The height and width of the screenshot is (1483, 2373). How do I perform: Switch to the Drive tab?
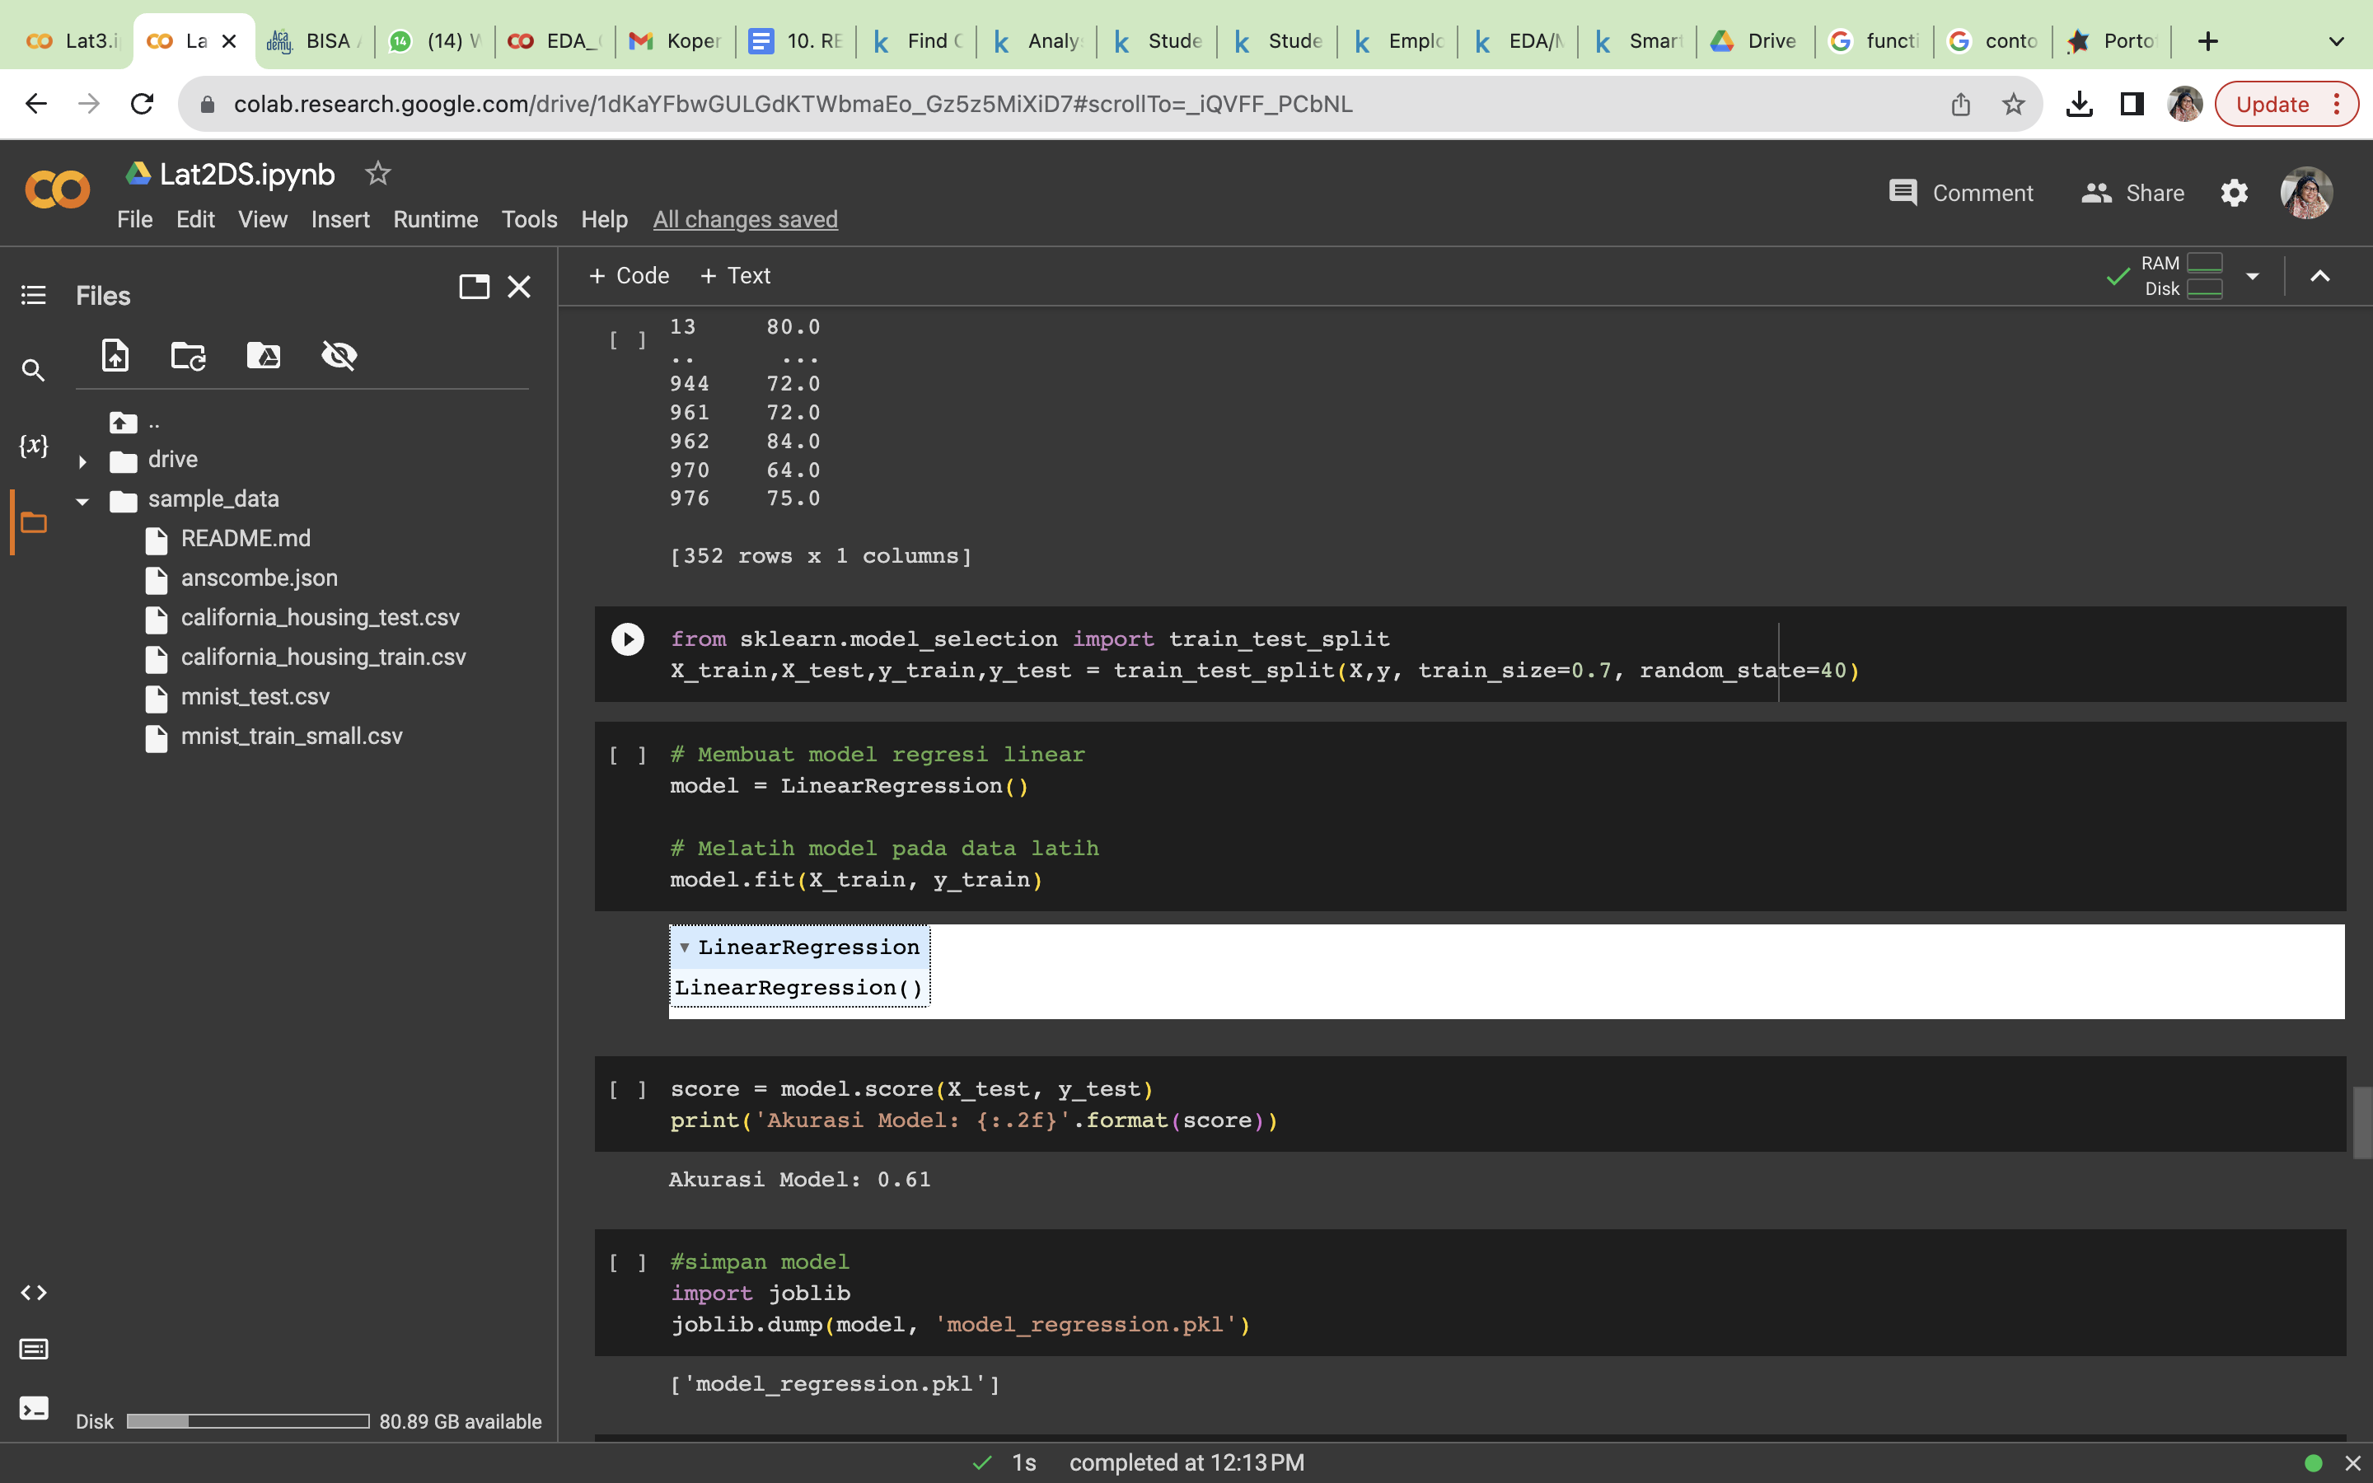(x=1754, y=41)
